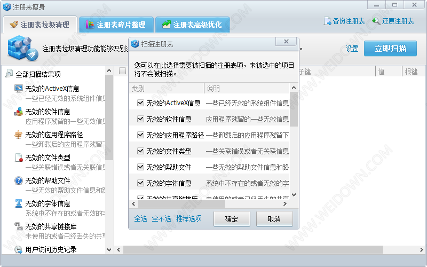Click the 备份注册表 document icon
Screen dimensions: 427x267
pos(327,21)
